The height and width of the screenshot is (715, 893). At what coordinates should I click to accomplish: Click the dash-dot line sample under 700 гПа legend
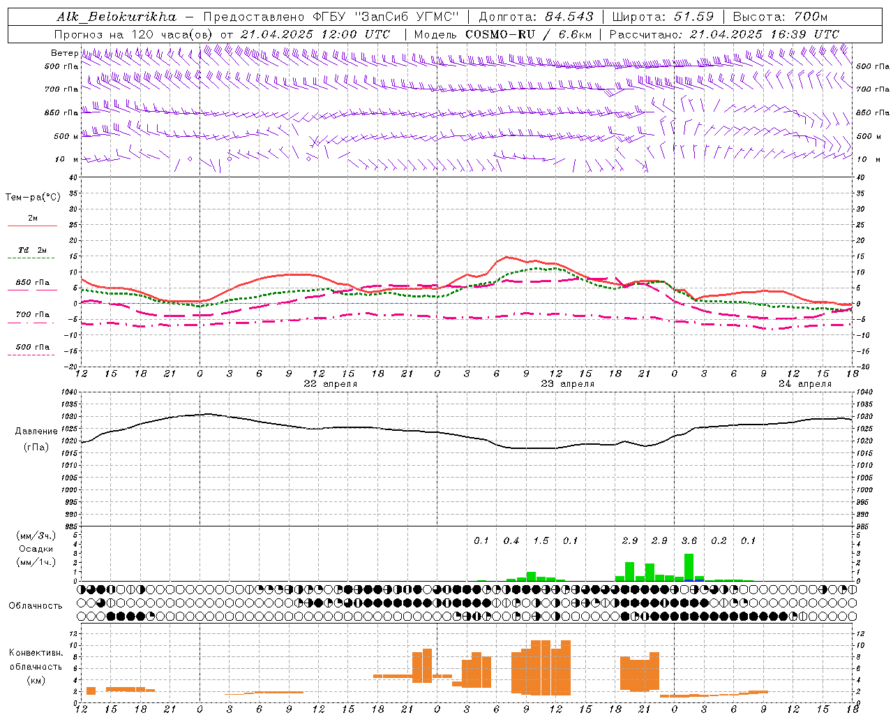click(32, 323)
